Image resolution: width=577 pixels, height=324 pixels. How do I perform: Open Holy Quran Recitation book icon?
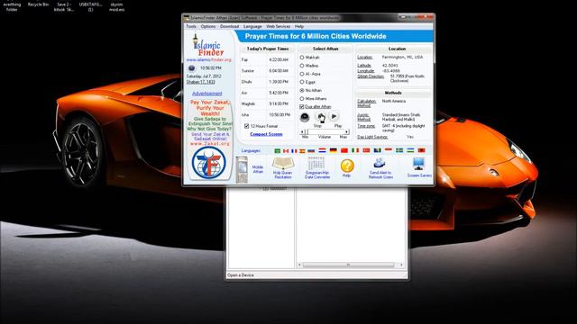pyautogui.click(x=282, y=163)
